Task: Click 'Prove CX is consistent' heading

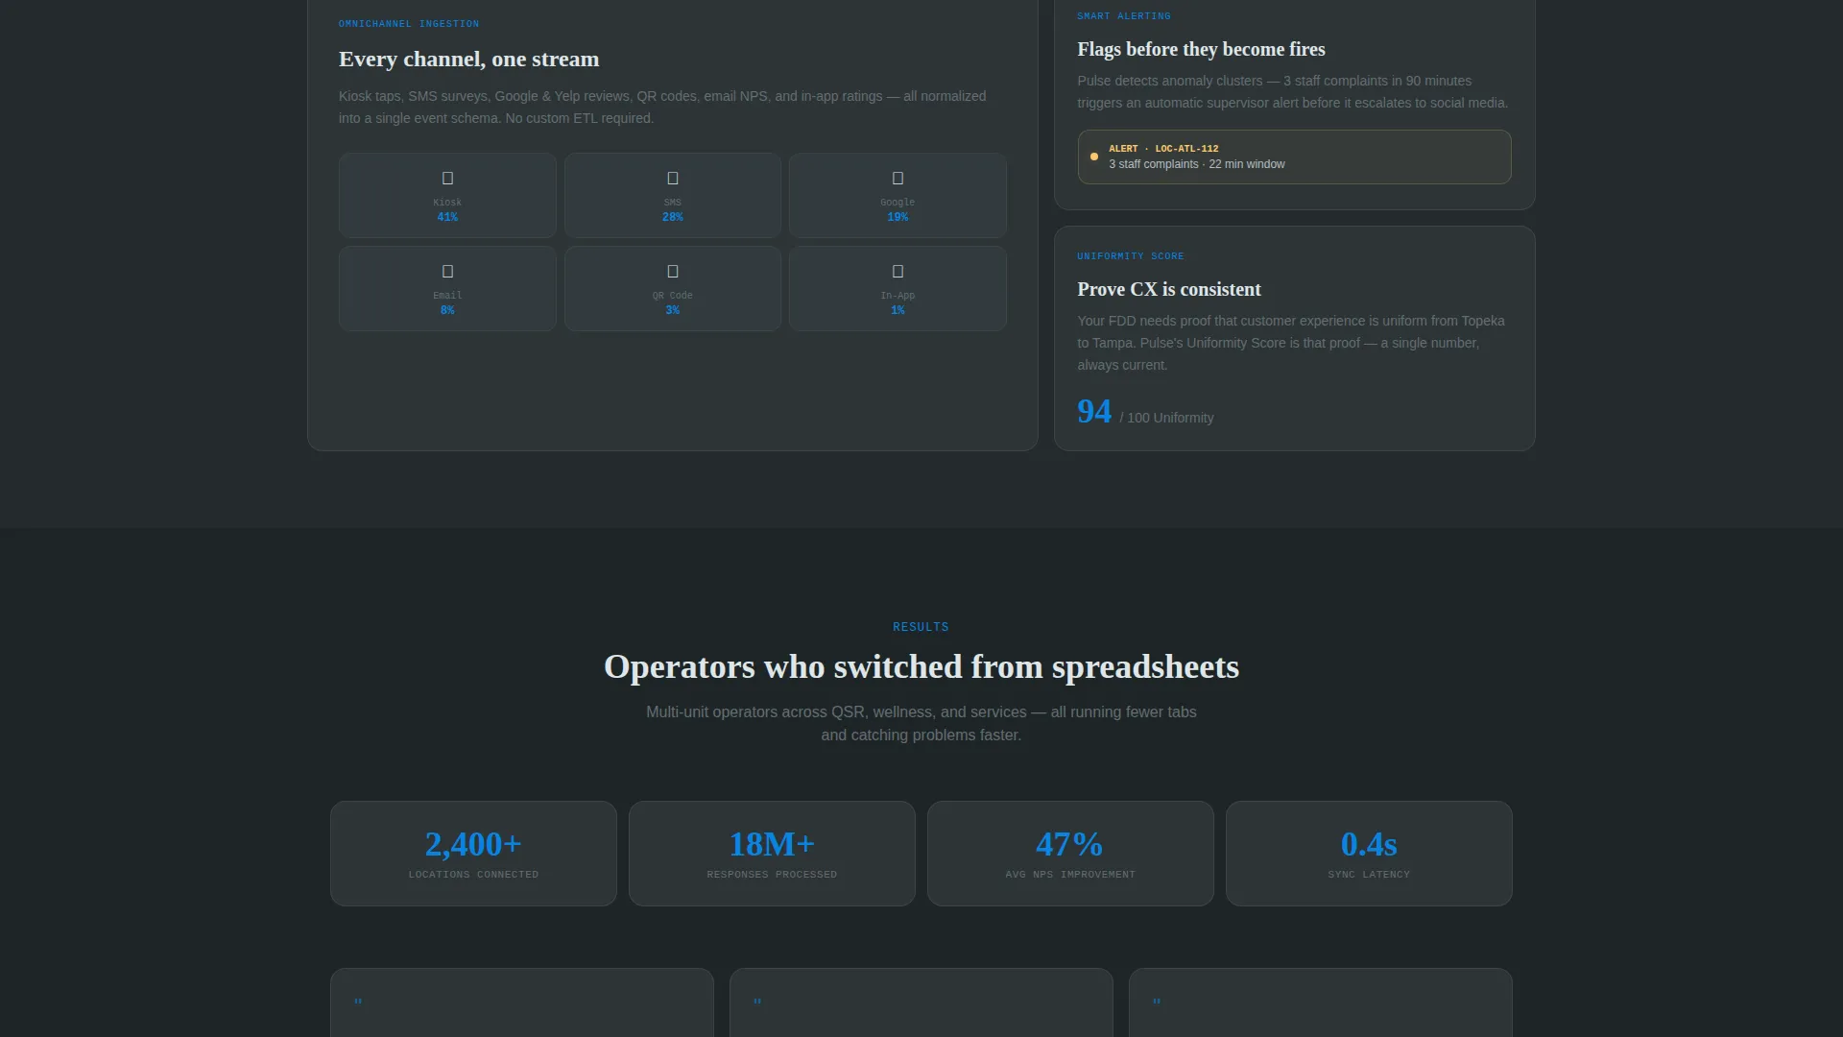Action: point(1169,289)
